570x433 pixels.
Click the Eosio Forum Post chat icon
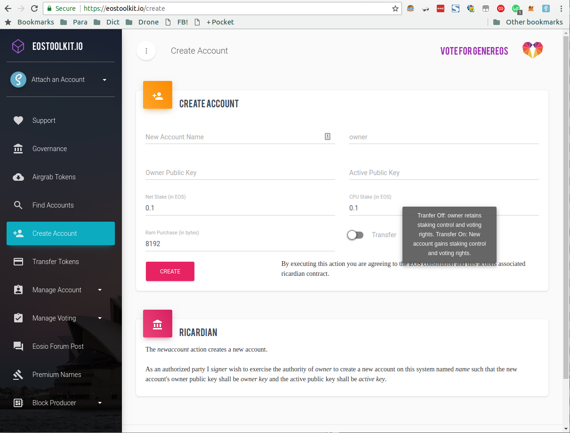(18, 346)
